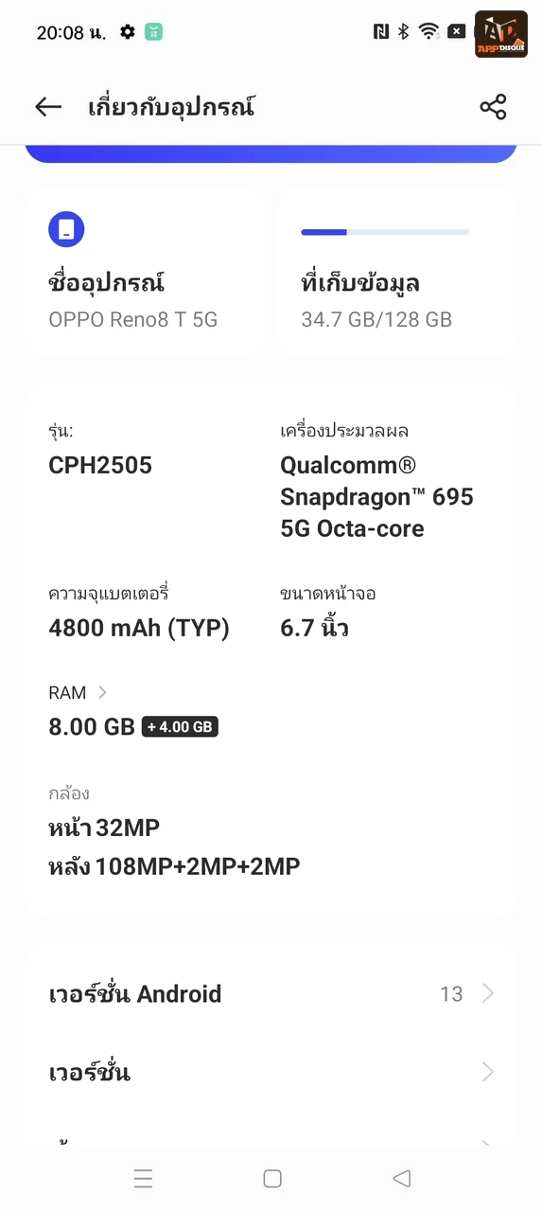
Task: Tap the blue device icon
Action: [66, 229]
